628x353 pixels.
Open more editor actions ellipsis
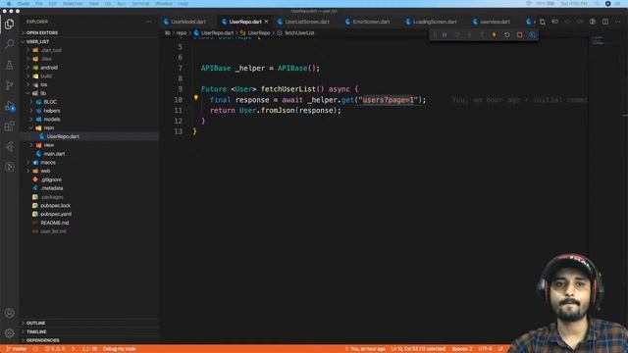[x=618, y=22]
